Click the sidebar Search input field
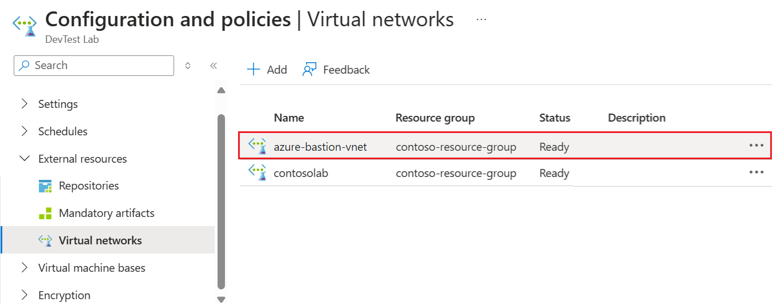This screenshot has width=777, height=306. (x=94, y=66)
